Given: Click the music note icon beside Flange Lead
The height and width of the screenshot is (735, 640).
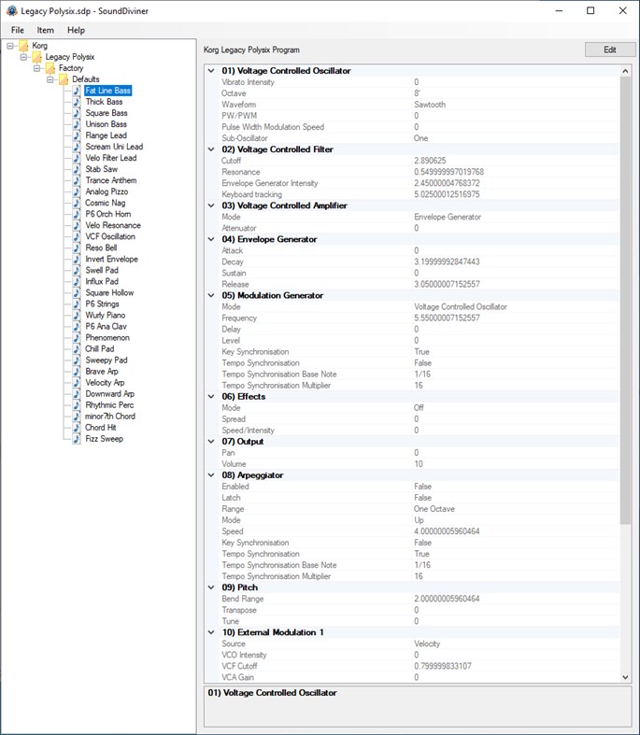Looking at the screenshot, I should click(77, 135).
